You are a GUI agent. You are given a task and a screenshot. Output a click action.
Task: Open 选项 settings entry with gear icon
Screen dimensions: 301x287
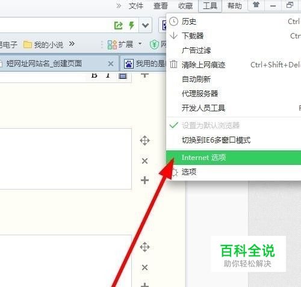pyautogui.click(x=234, y=172)
